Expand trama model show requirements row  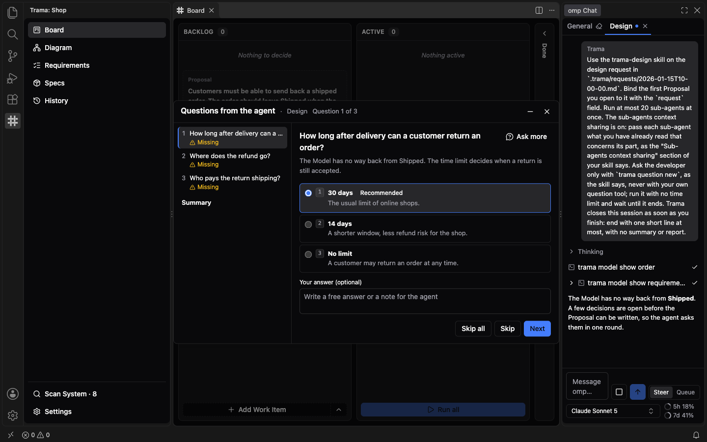[x=633, y=283]
